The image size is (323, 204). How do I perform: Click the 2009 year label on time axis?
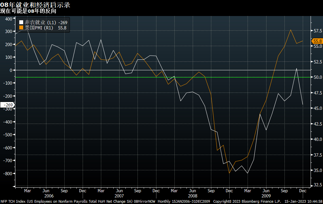266,195
